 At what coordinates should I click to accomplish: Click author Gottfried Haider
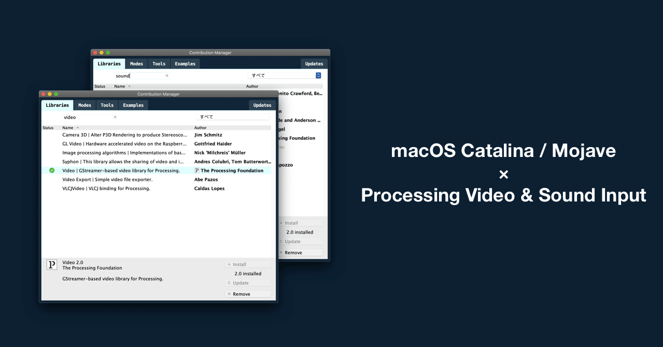tap(213, 143)
